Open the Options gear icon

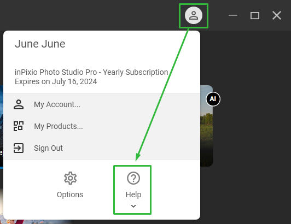pyautogui.click(x=70, y=178)
